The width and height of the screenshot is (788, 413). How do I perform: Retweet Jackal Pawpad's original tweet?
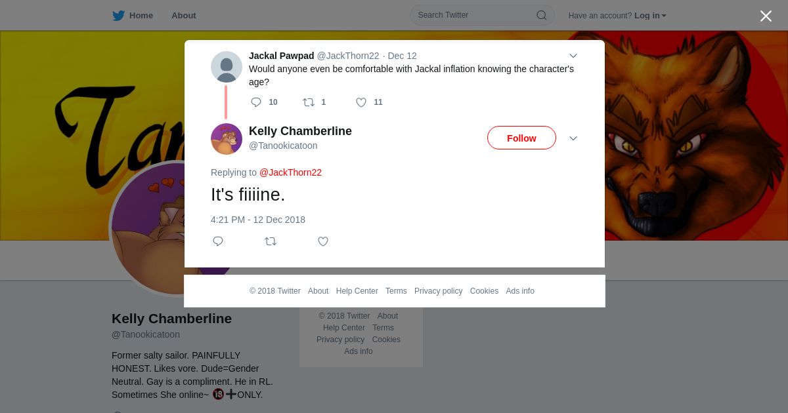click(309, 102)
